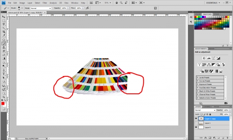
Task: Create a new layer
Action: click(x=223, y=138)
